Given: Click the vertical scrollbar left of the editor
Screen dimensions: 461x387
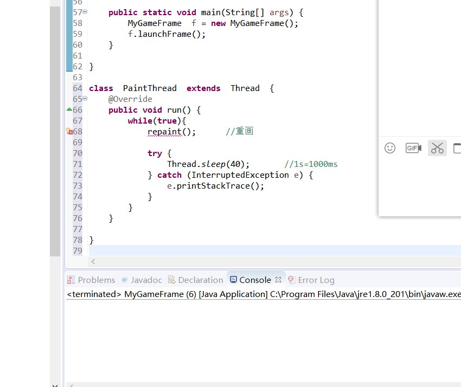Looking at the screenshot, I should click(55, 131).
